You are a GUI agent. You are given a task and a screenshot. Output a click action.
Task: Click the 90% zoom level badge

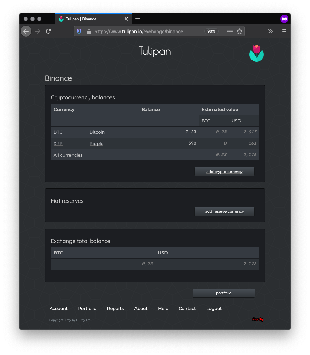click(x=211, y=31)
